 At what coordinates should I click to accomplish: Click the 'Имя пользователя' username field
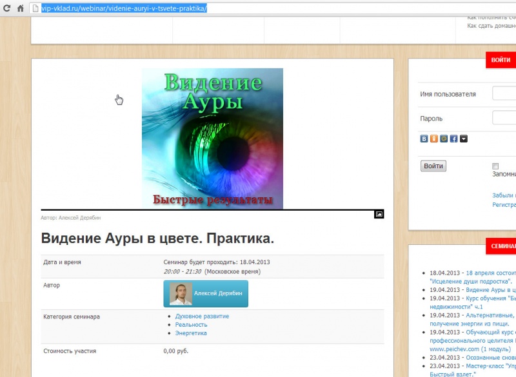click(504, 94)
